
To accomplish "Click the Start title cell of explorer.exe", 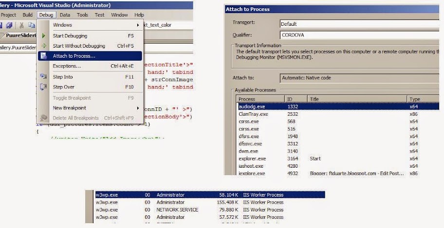I will (x=315, y=158).
